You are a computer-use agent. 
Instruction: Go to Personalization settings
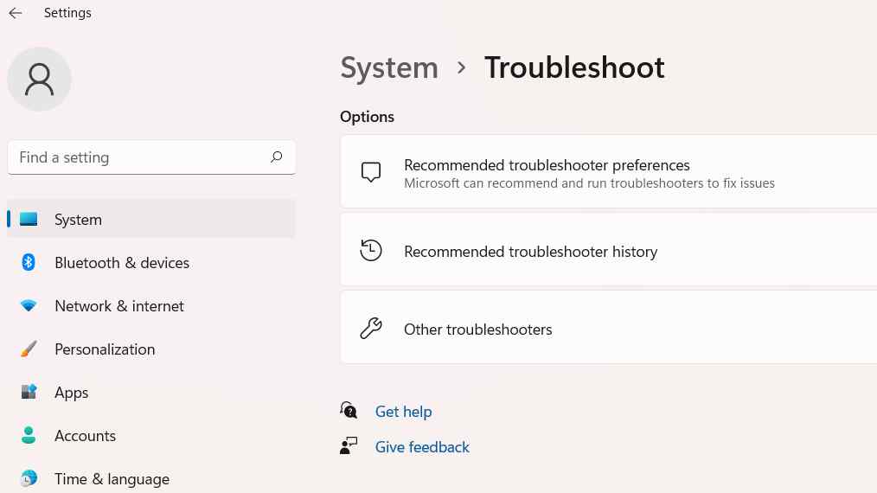[151, 349]
